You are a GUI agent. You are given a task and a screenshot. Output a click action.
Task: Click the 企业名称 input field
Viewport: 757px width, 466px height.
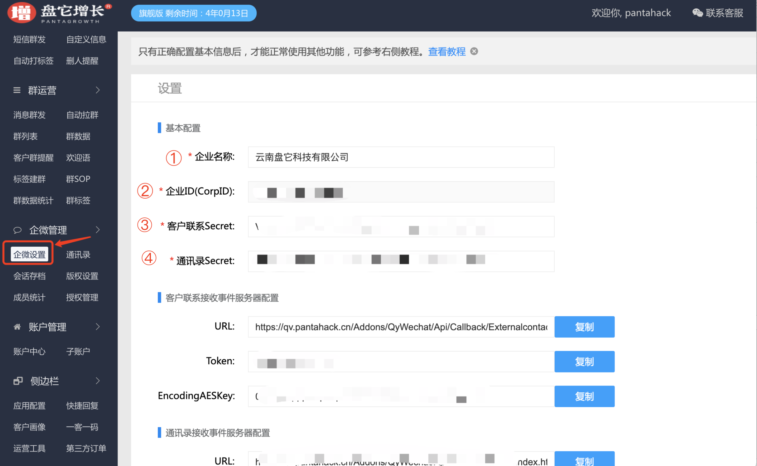pyautogui.click(x=401, y=157)
